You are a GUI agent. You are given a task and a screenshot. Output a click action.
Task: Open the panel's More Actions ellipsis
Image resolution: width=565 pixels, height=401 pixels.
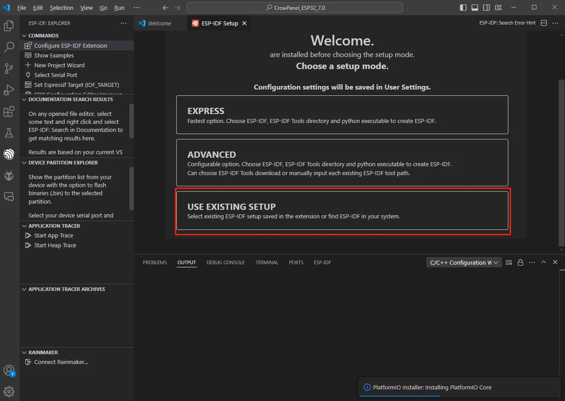tap(532, 262)
